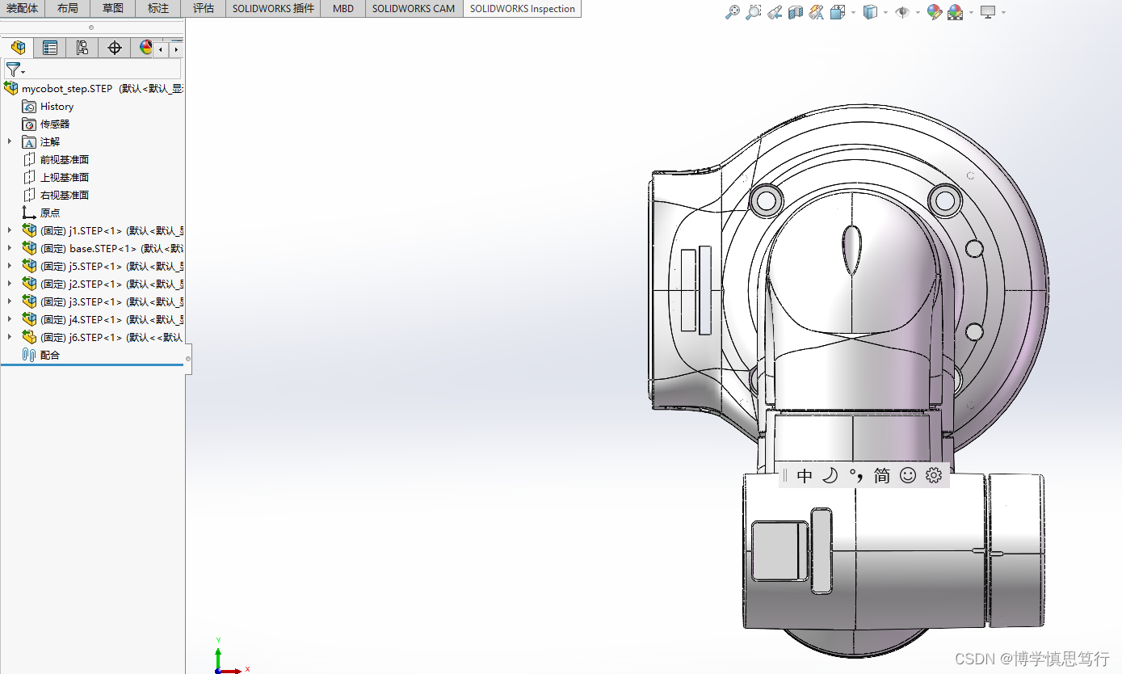Select (固定) j1.STEP<1> component row
1122x674 pixels.
coord(103,230)
